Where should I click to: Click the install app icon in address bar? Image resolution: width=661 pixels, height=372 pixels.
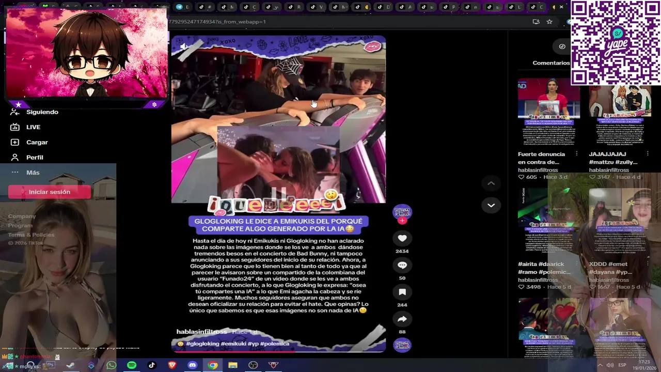coord(536,22)
